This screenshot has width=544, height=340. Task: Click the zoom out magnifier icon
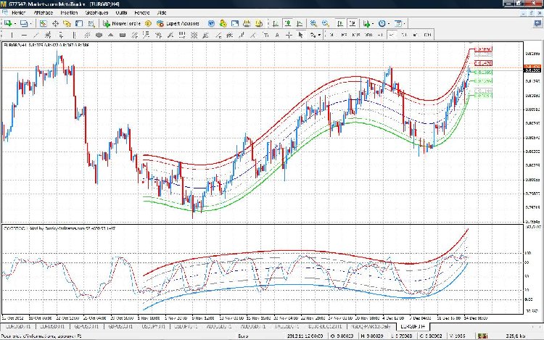point(324,23)
